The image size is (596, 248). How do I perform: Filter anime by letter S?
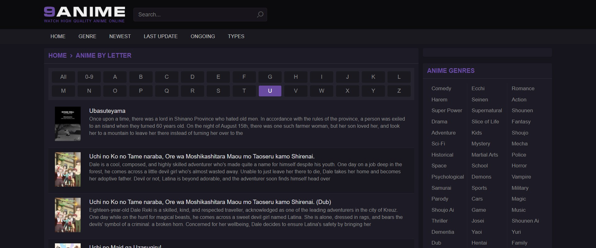coord(218,91)
